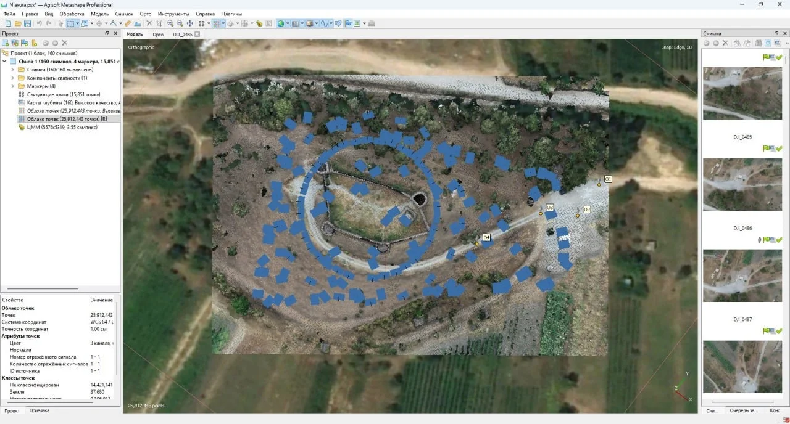Image resolution: width=790 pixels, height=424 pixels.
Task: Click the Add Photos icon in Проект panel
Action: tap(15, 43)
